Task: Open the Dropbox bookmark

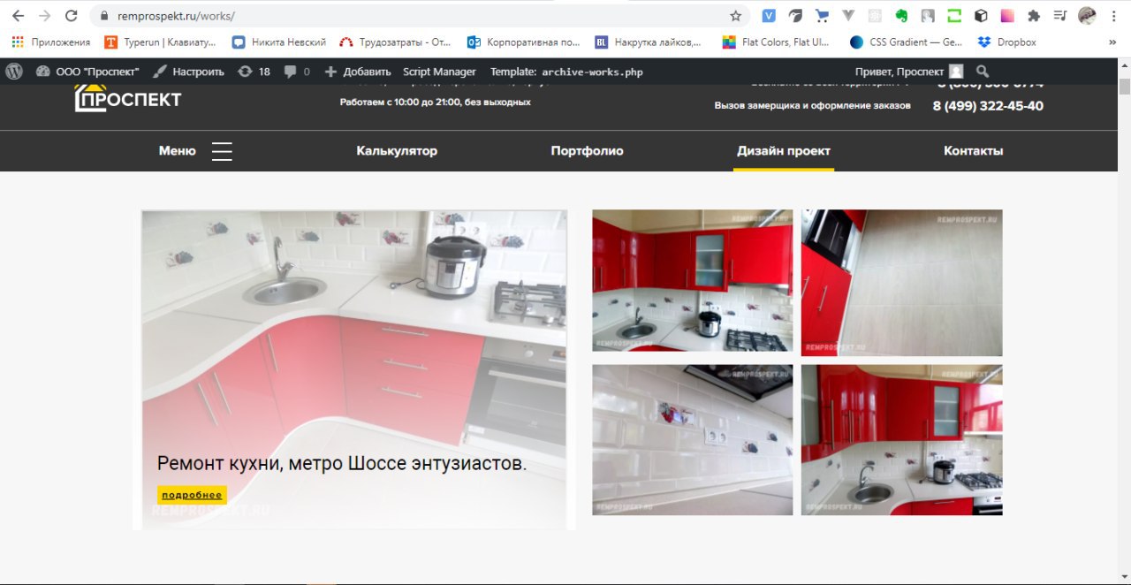Action: click(x=1007, y=42)
